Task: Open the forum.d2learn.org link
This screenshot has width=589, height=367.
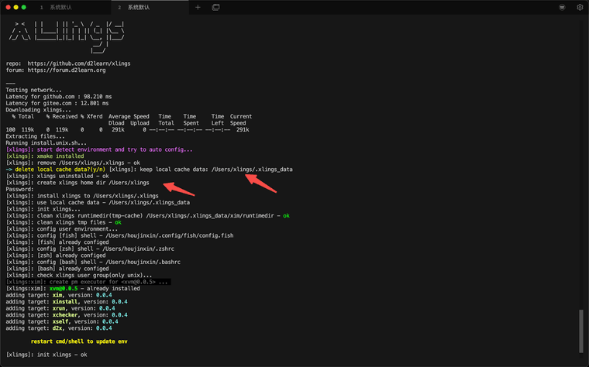Action: pyautogui.click(x=66, y=70)
